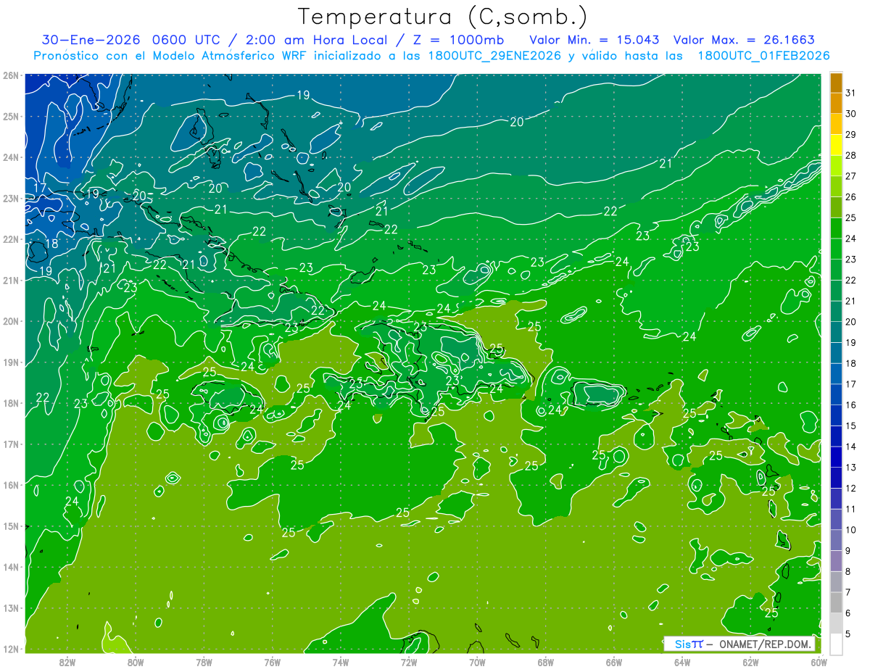
Task: Click the longitude label '62W'
Action: click(751, 661)
